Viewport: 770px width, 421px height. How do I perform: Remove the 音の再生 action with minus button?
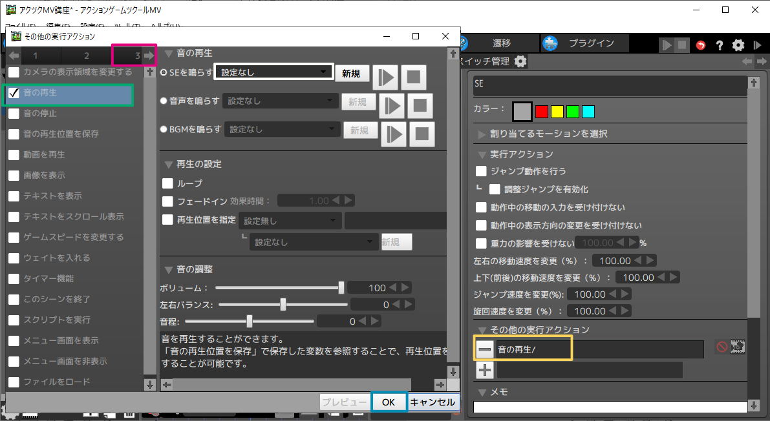coord(485,349)
